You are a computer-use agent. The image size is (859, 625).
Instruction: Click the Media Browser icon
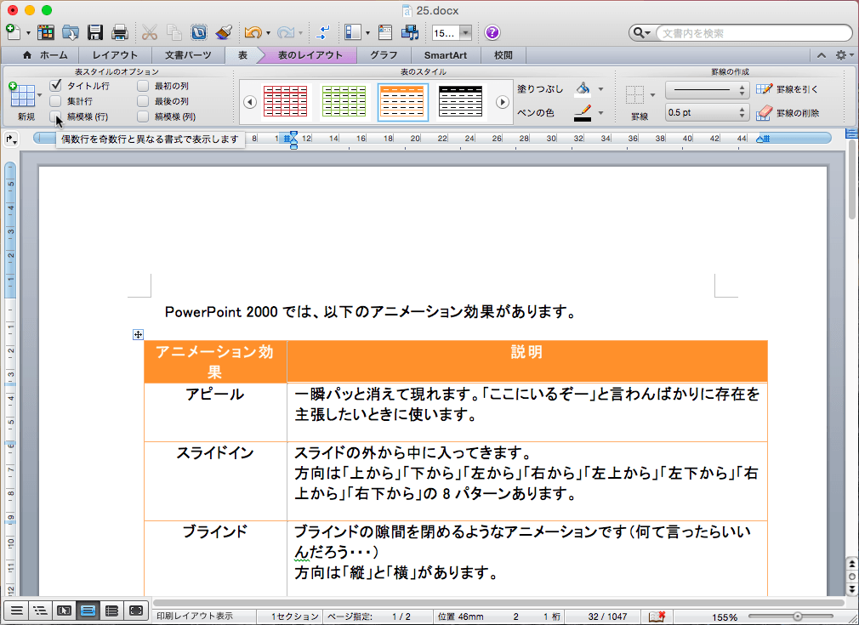pyautogui.click(x=410, y=33)
